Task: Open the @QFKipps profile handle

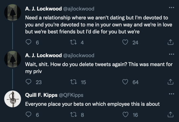Action: tap(71, 95)
